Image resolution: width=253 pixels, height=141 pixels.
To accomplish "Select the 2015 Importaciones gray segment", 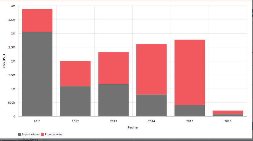I will [x=190, y=110].
